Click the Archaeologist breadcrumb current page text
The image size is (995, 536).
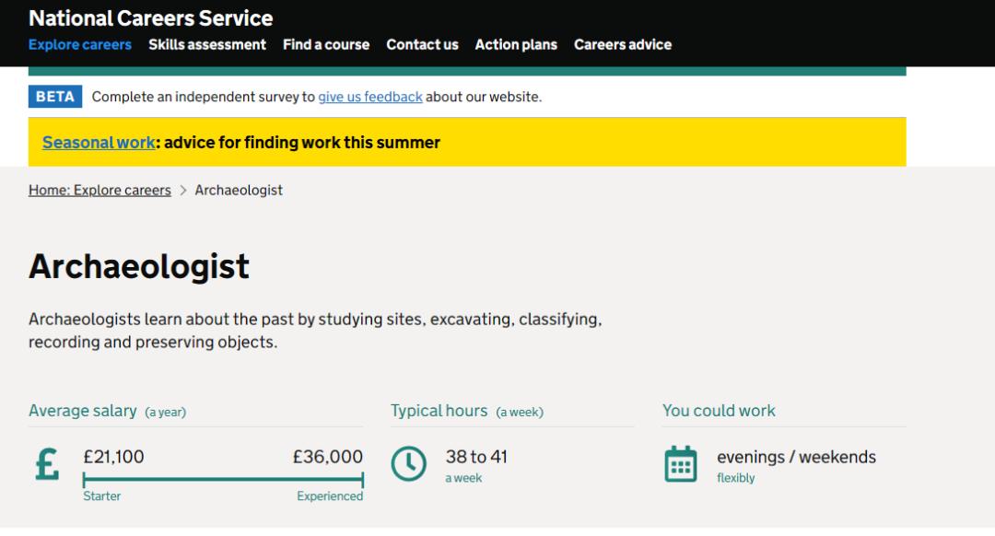pyautogui.click(x=239, y=191)
